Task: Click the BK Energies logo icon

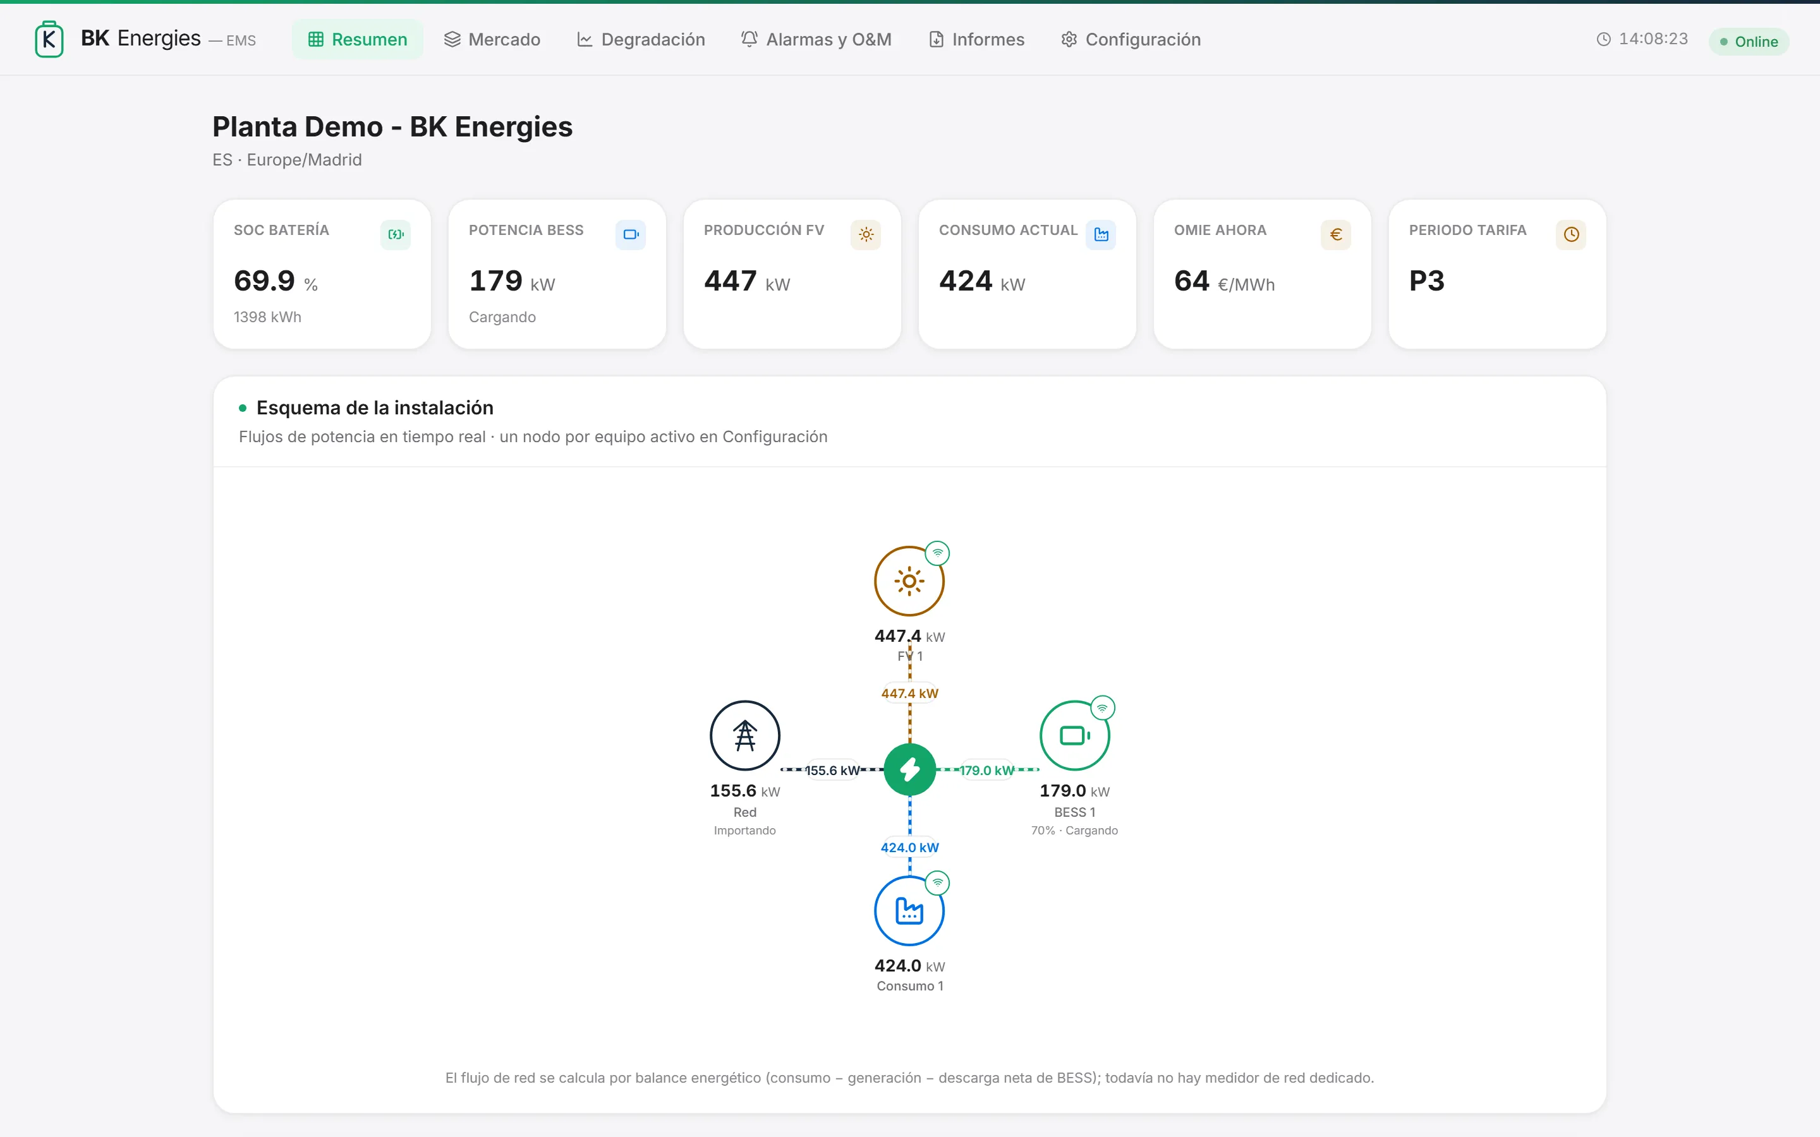Action: coord(49,39)
